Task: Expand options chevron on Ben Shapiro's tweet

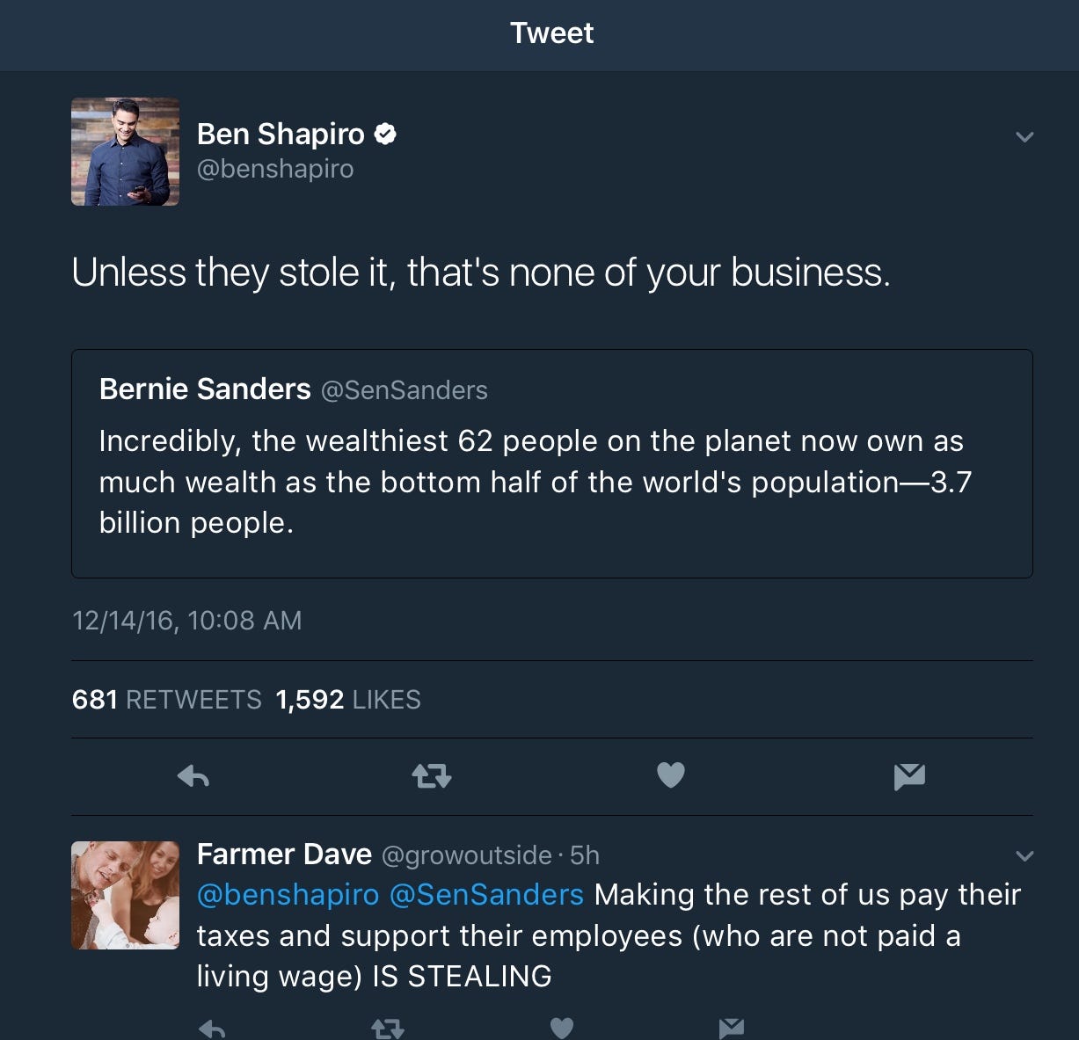Action: pyautogui.click(x=1024, y=137)
